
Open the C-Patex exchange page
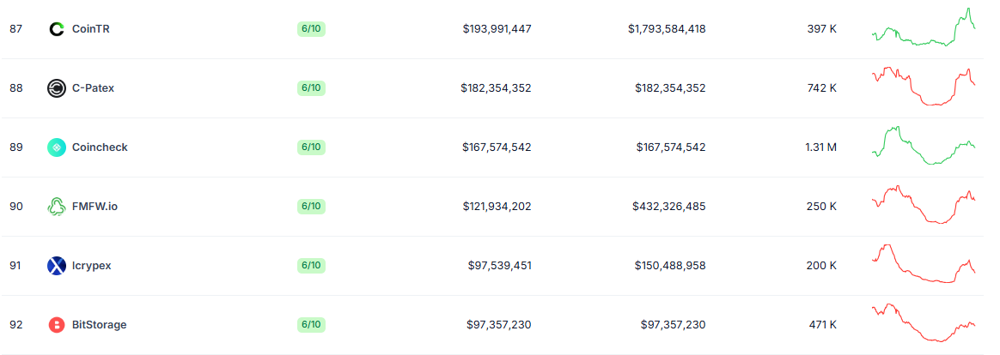pyautogui.click(x=93, y=87)
